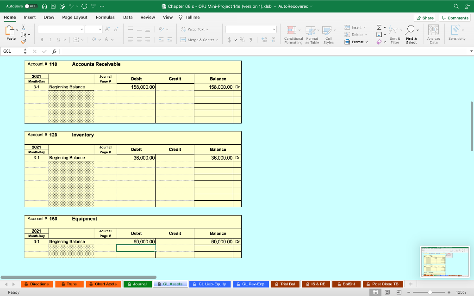Click the AutoSum icon
This screenshot has width=474, height=296.
pyautogui.click(x=380, y=27)
